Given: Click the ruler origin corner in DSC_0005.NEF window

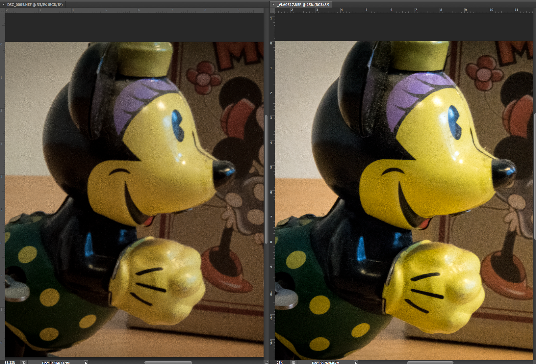Looking at the screenshot, I should tap(2, 10).
